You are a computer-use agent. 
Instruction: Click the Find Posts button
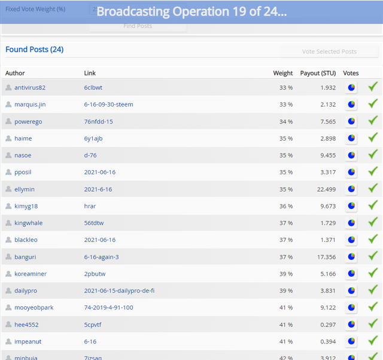138,26
